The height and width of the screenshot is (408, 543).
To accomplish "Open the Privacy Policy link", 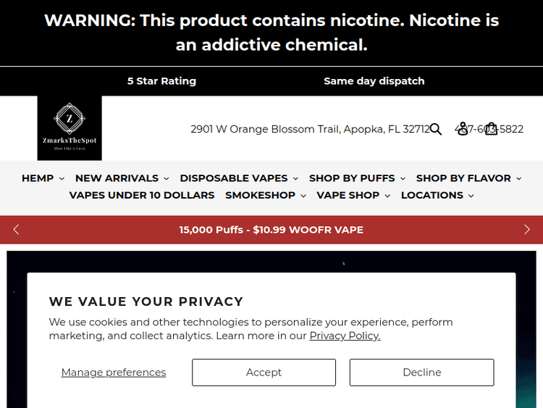I will [345, 336].
